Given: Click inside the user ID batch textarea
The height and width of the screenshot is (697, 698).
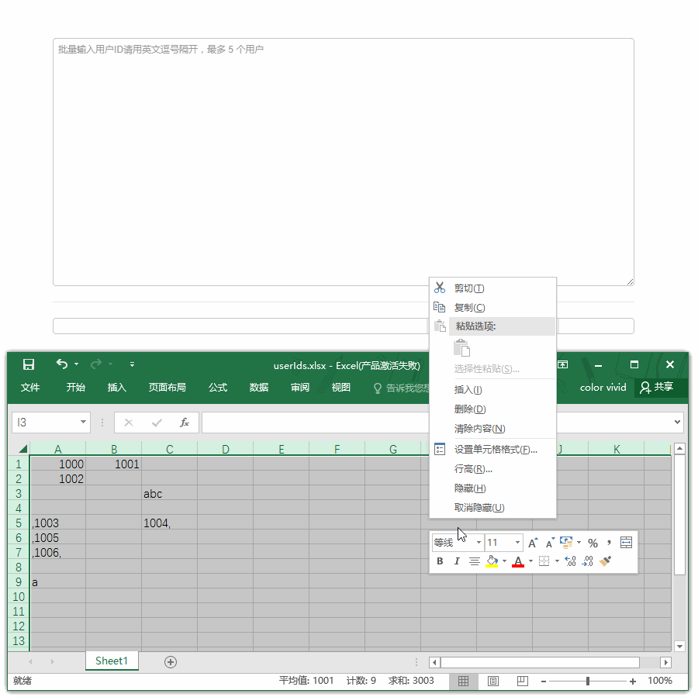Looking at the screenshot, I should coord(344,162).
